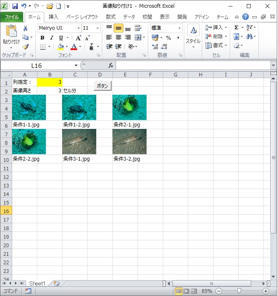This screenshot has height=296, width=278.
Task: Click the macro recording icon in status bar
Action: click(x=28, y=291)
